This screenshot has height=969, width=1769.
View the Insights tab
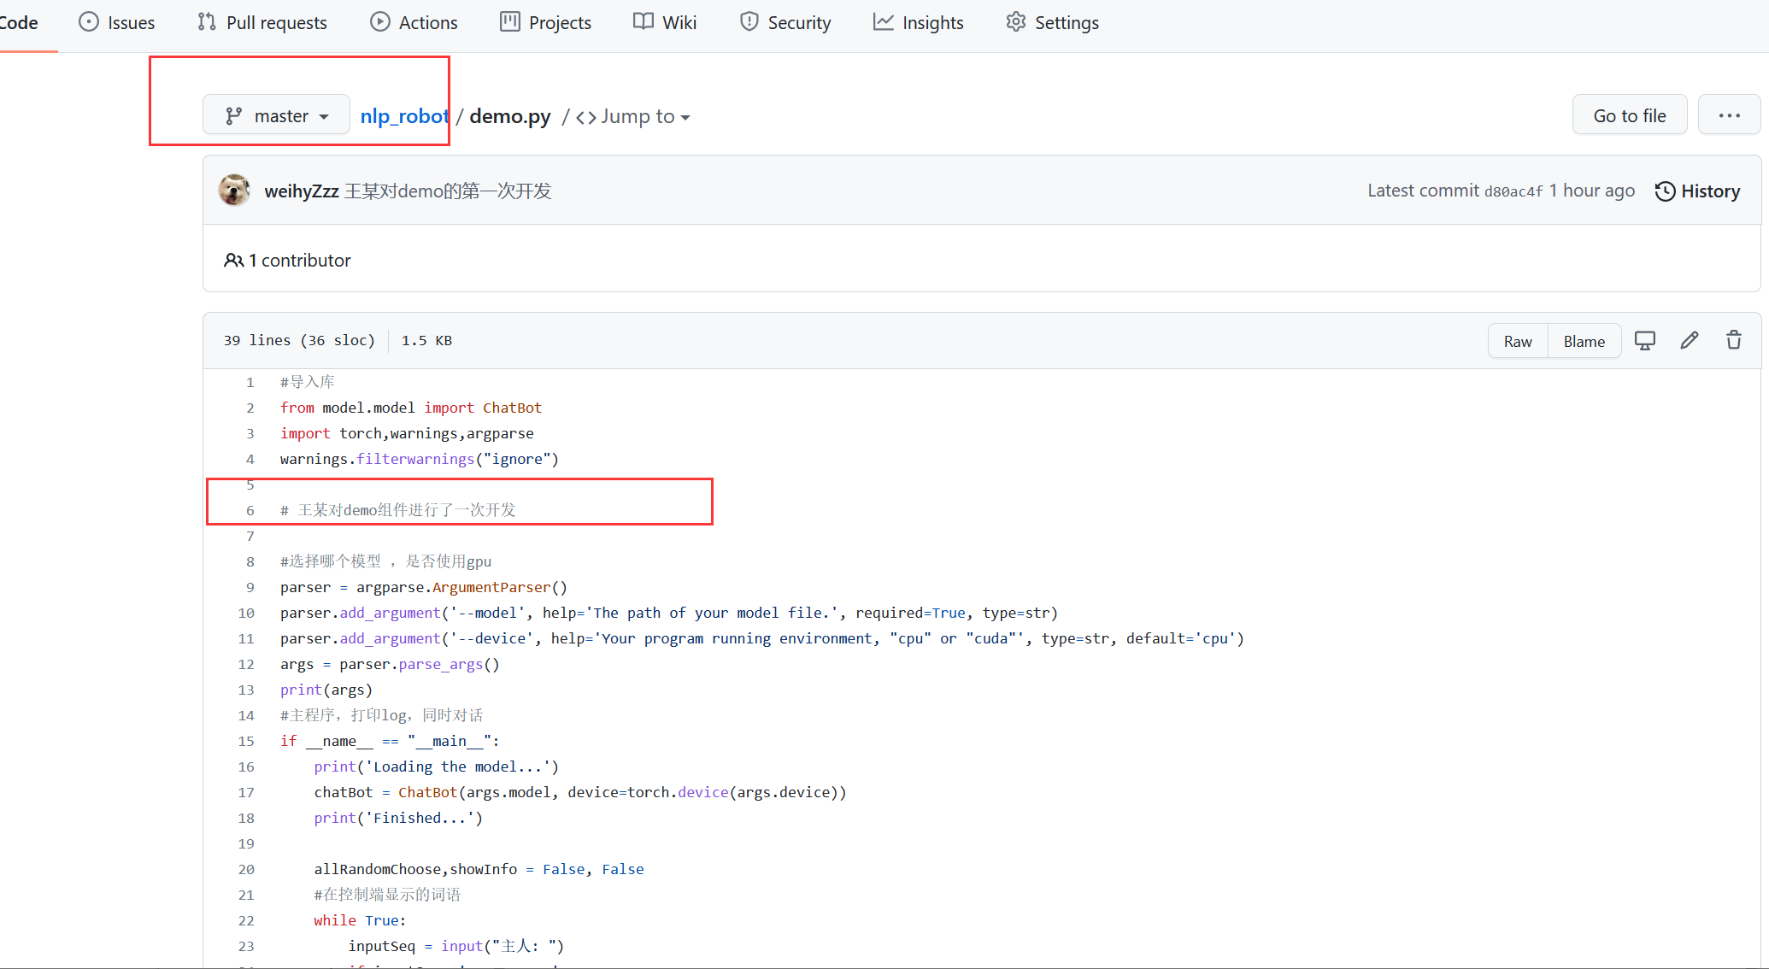coord(918,23)
